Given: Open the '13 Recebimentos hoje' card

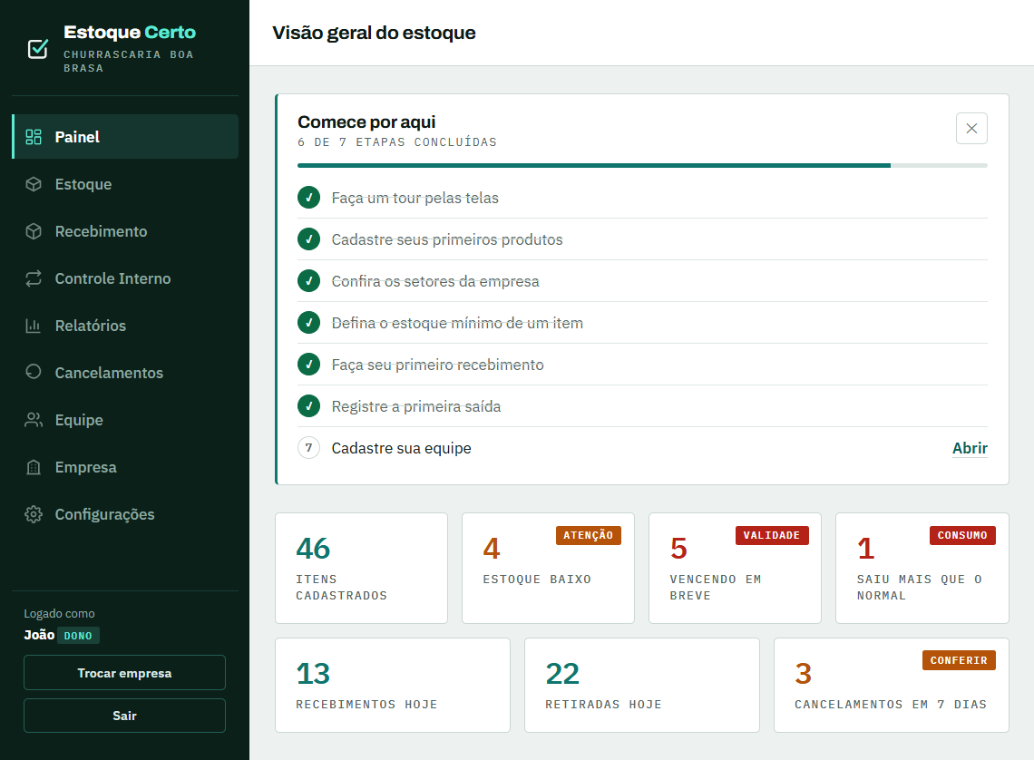Looking at the screenshot, I should 393,685.
